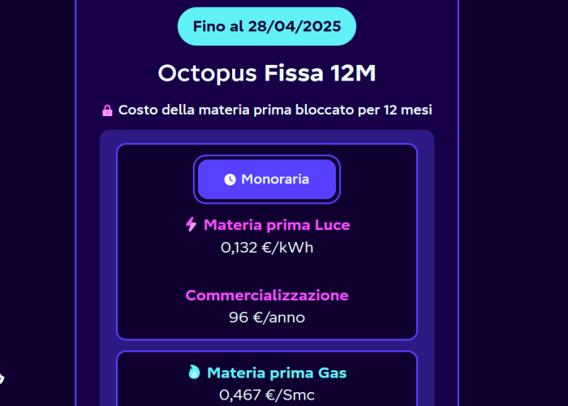Click the 'Commercializzazione' heading
Image resolution: width=568 pixels, height=406 pixels.
(x=267, y=295)
